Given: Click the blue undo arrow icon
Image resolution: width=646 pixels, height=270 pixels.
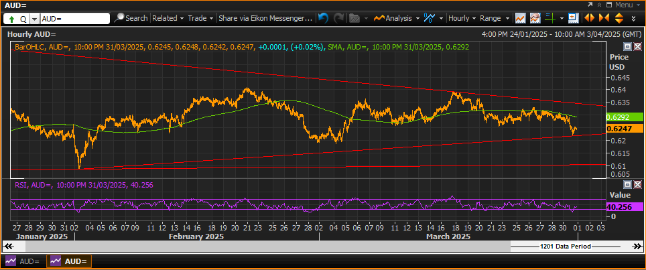Looking at the screenshot, I should tap(324, 18).
